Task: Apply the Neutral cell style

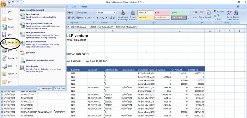Action: (x=146, y=17)
